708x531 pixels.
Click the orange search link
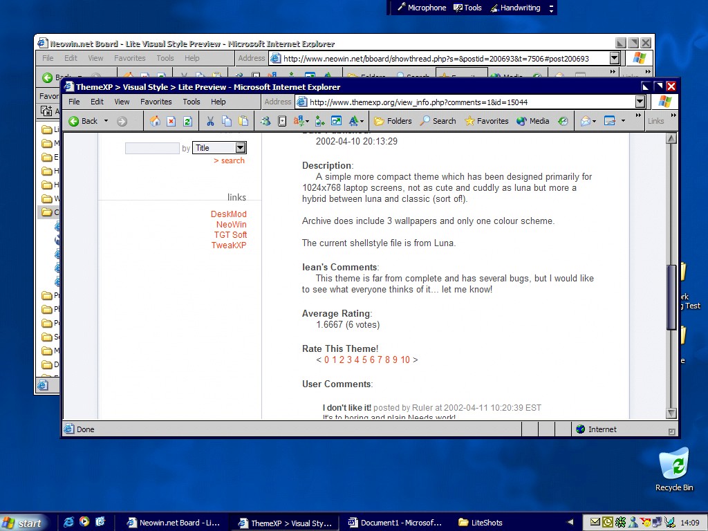[230, 160]
